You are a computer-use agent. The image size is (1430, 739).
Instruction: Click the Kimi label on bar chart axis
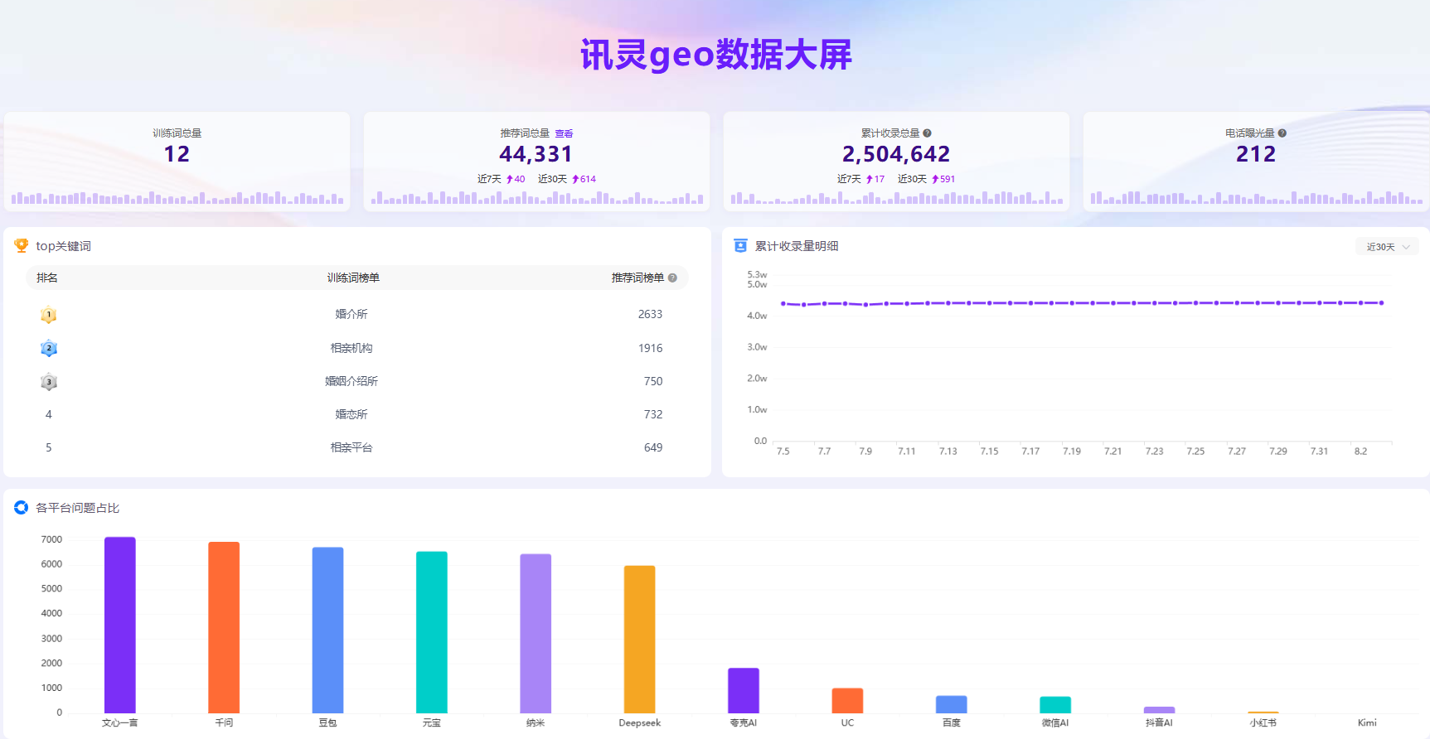1367,722
